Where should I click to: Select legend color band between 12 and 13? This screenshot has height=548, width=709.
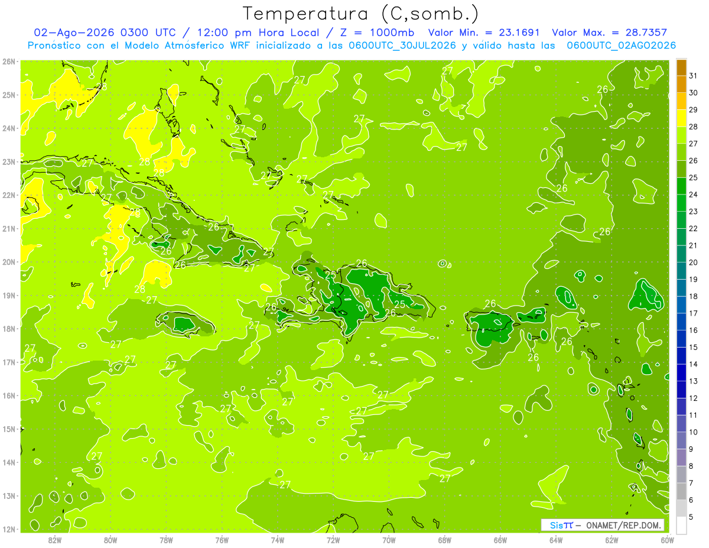pos(681,390)
